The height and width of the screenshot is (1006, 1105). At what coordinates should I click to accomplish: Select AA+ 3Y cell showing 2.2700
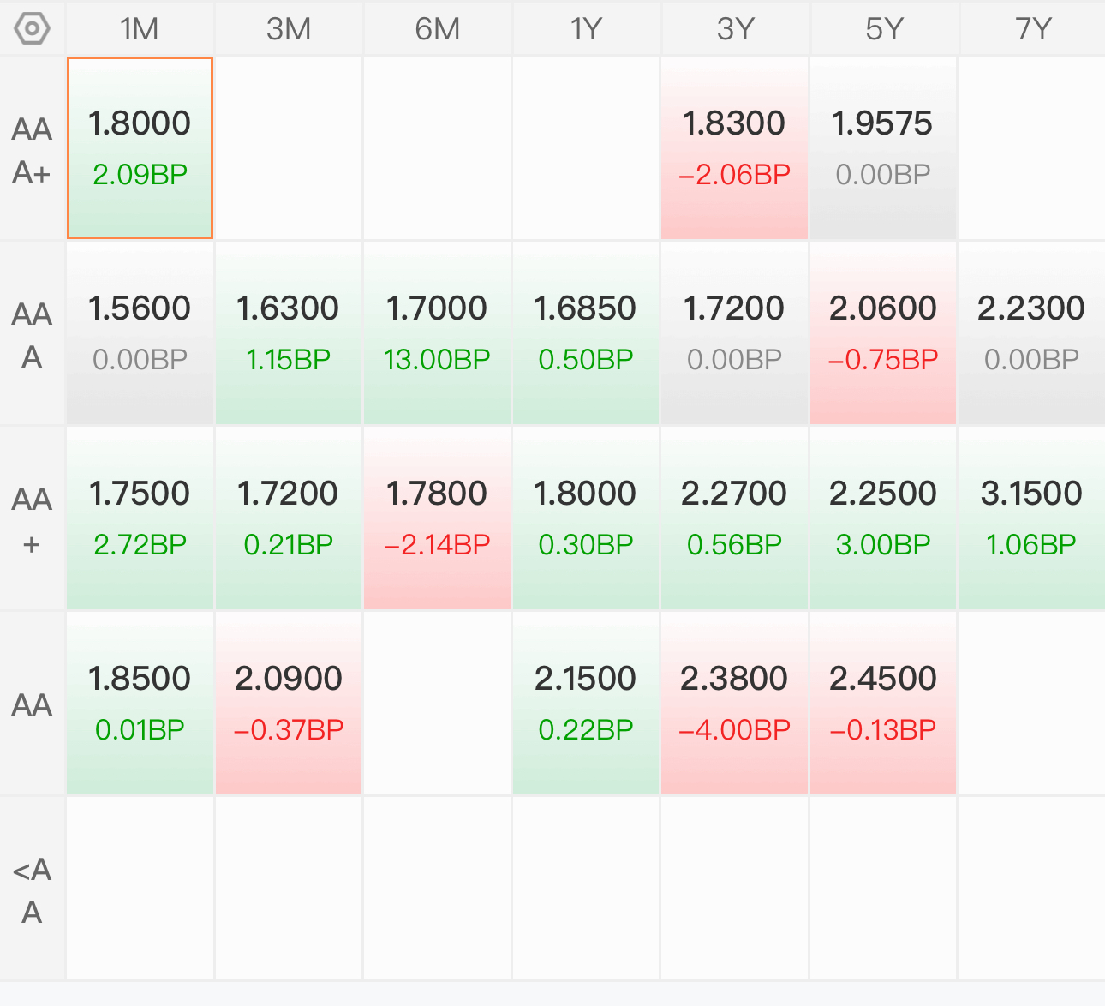click(734, 518)
